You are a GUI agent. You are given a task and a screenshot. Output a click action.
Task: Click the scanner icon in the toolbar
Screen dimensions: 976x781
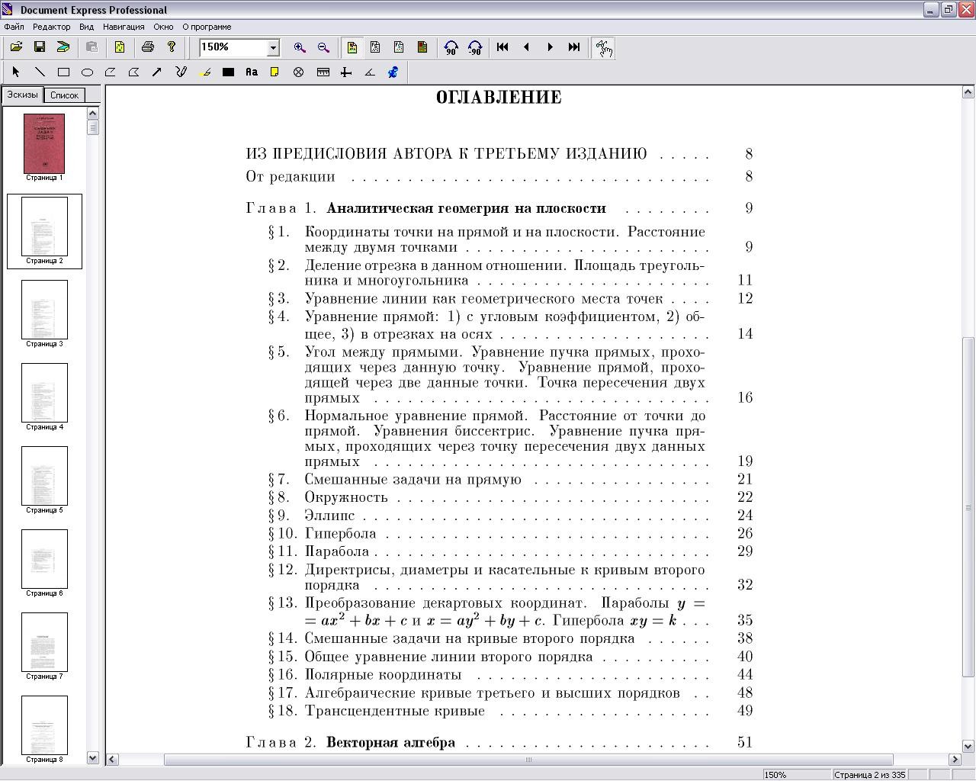pyautogui.click(x=63, y=47)
